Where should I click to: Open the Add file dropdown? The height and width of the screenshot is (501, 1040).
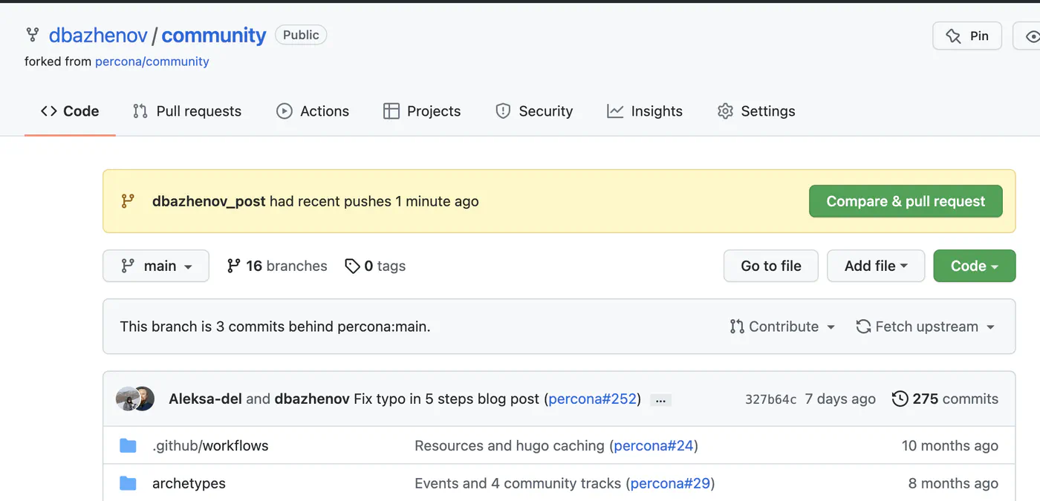876,266
